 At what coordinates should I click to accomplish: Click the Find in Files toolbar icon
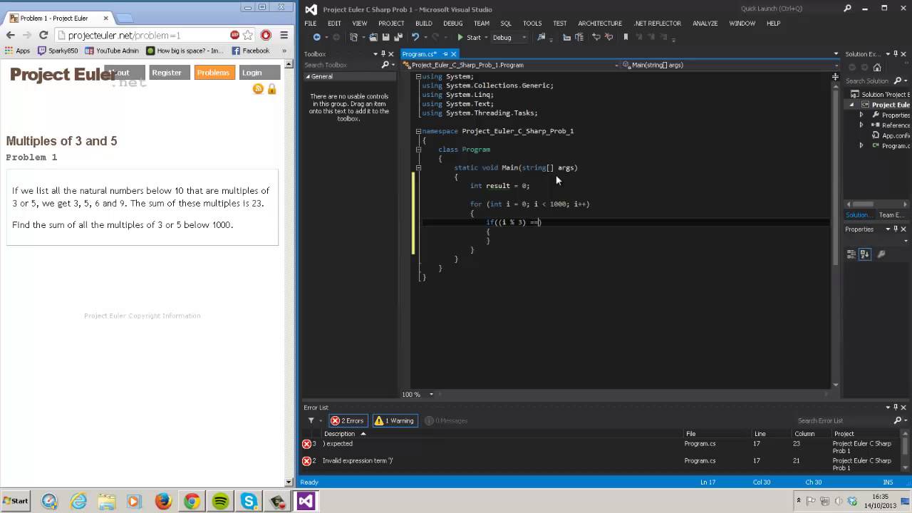pyautogui.click(x=541, y=37)
